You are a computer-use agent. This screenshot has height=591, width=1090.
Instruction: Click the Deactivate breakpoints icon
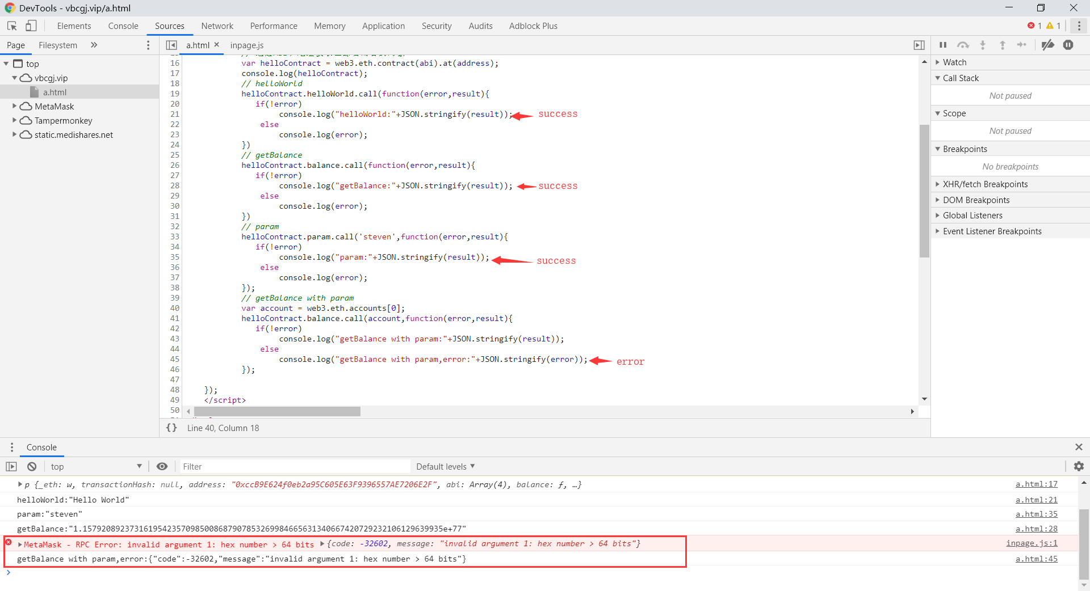pos(1048,45)
